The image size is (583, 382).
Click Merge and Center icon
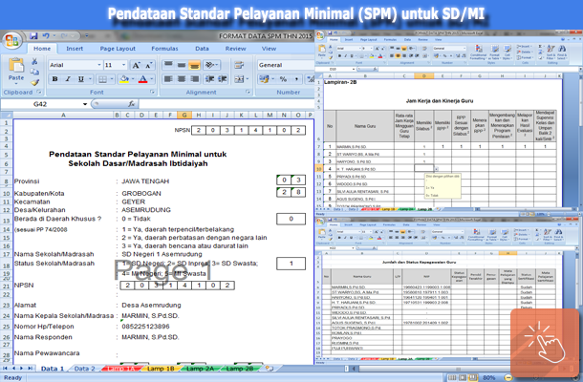click(239, 79)
